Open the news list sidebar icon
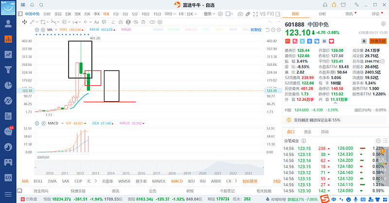 8,116
